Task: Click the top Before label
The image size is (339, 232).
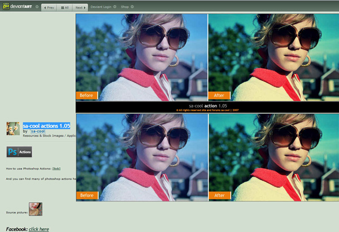Action: point(86,95)
